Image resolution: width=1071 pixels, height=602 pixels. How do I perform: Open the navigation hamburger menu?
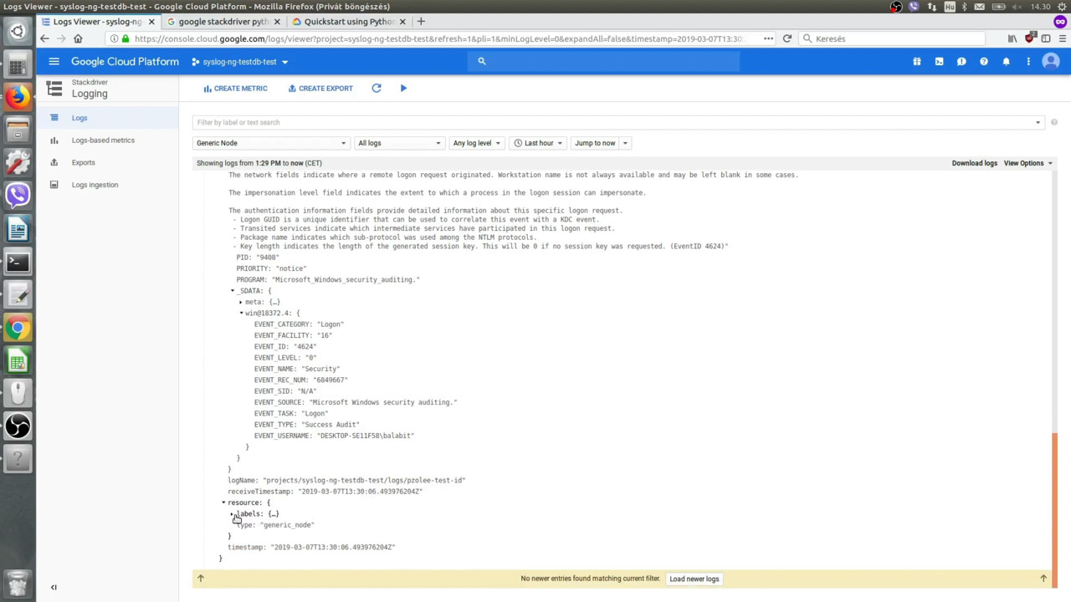(x=54, y=60)
